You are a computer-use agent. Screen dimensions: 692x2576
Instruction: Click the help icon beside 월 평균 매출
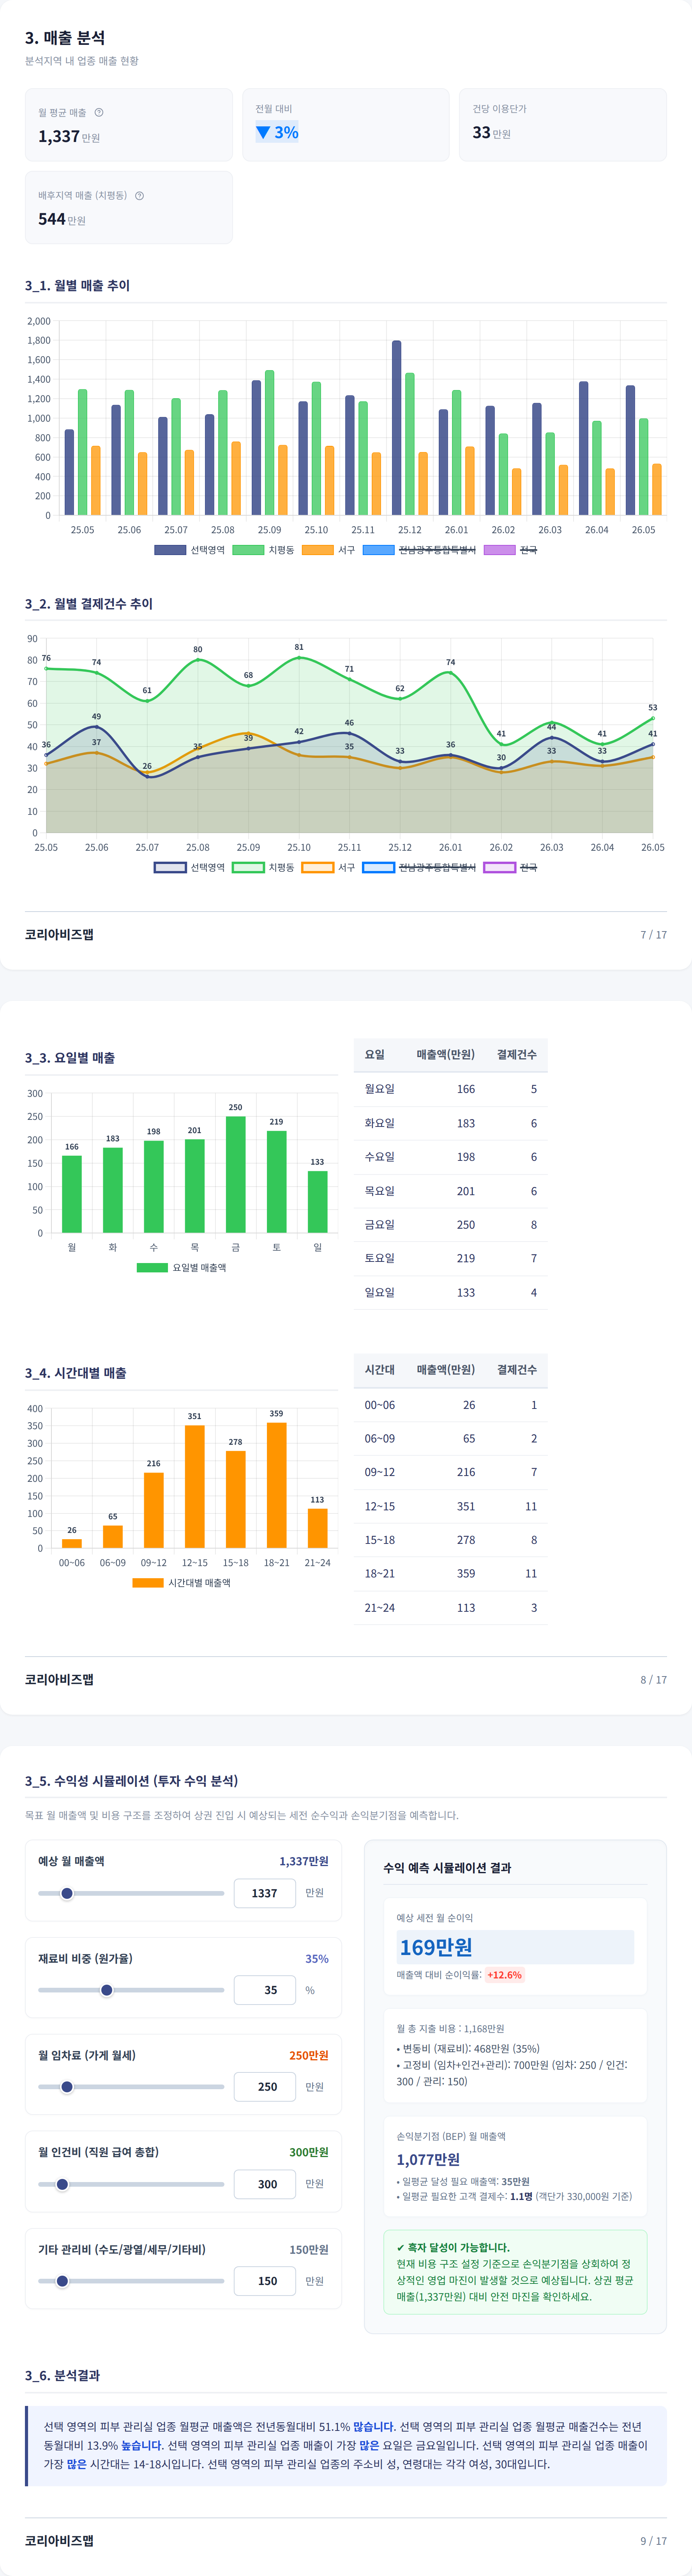[x=99, y=112]
